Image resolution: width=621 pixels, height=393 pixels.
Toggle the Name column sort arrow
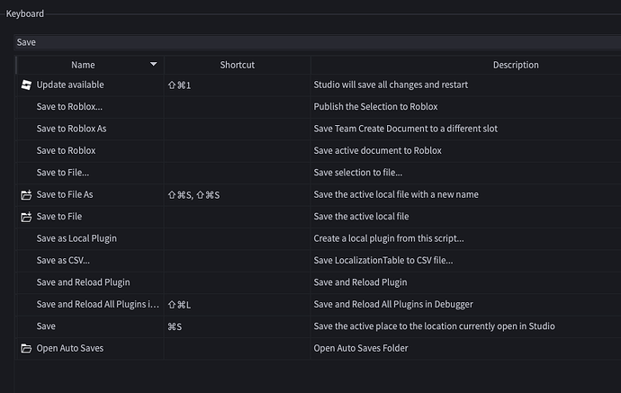[154, 65]
